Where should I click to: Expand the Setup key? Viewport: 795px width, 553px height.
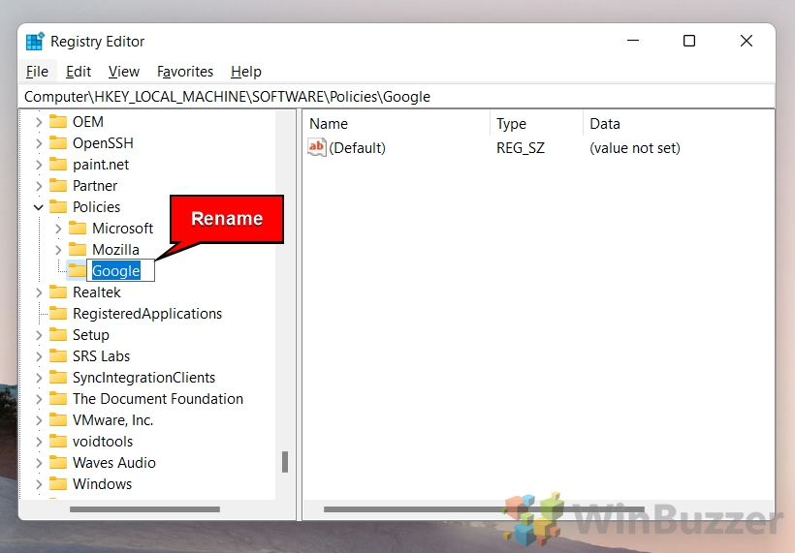[39, 335]
